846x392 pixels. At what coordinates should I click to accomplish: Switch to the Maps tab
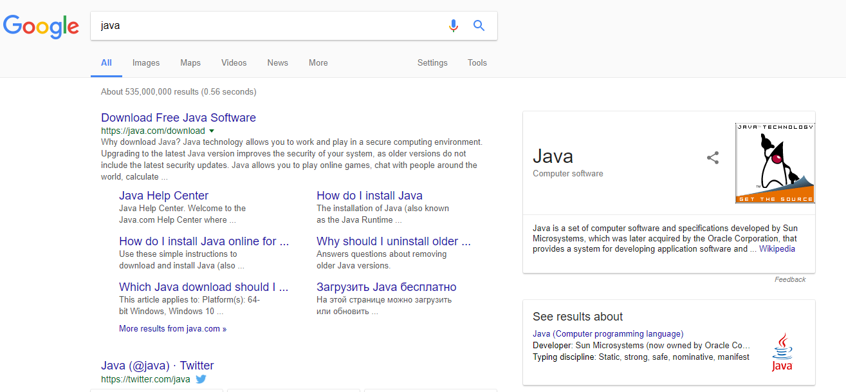pos(190,63)
